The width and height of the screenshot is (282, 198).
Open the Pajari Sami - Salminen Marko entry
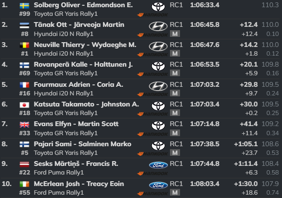82,144
